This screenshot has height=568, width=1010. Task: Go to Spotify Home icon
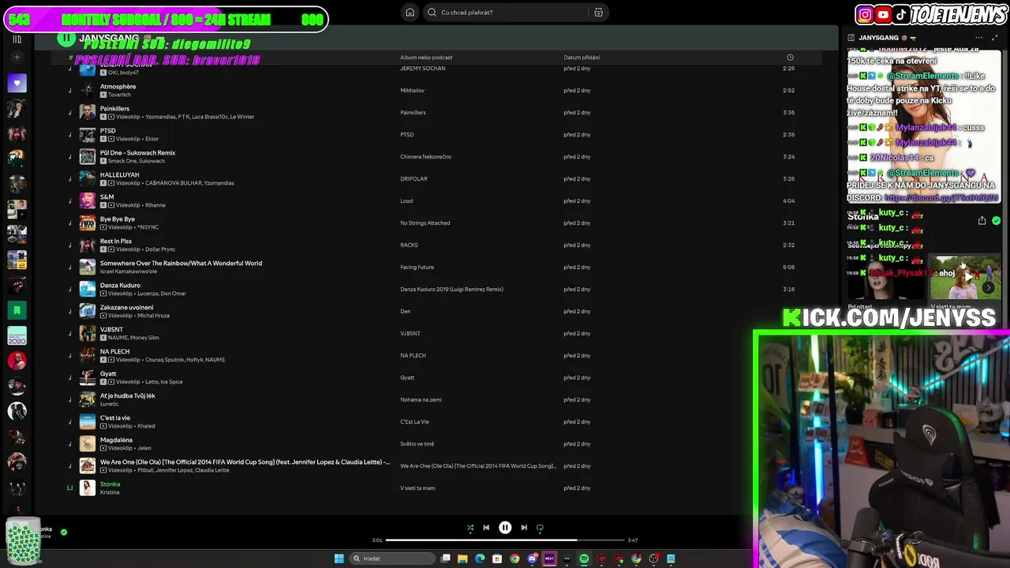(410, 13)
